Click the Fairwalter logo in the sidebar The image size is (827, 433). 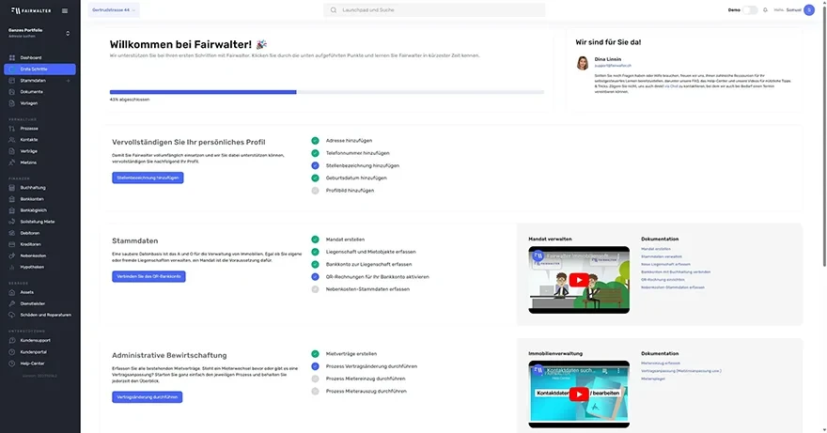(x=31, y=10)
